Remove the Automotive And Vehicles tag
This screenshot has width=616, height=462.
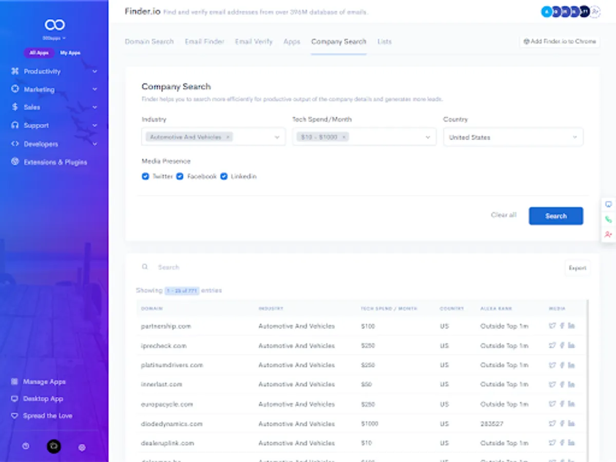coord(228,137)
